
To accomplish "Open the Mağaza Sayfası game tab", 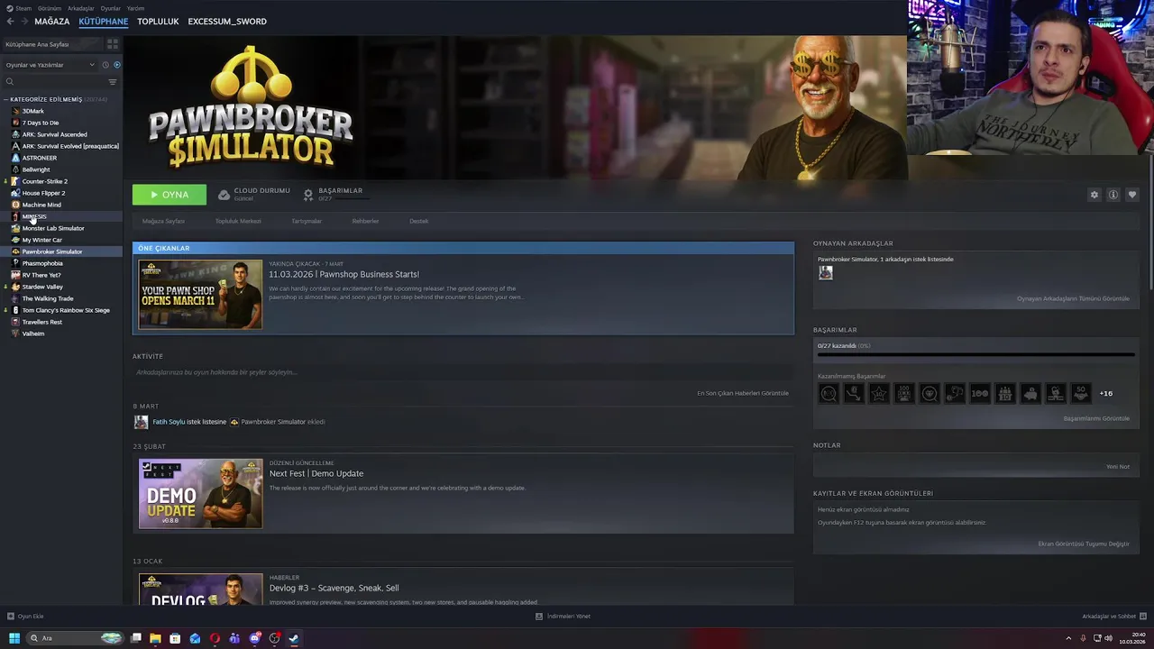I will click(163, 221).
